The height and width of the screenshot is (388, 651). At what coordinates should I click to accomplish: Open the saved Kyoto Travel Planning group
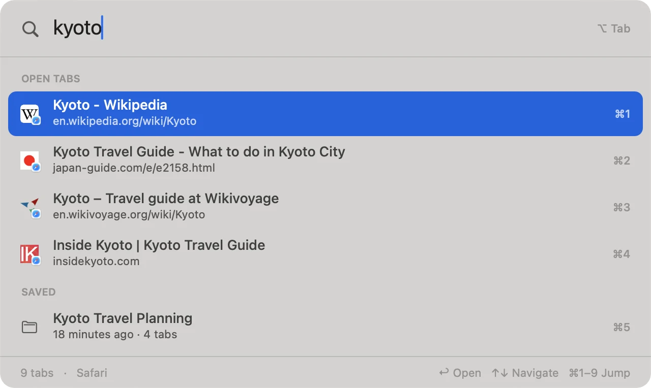325,327
